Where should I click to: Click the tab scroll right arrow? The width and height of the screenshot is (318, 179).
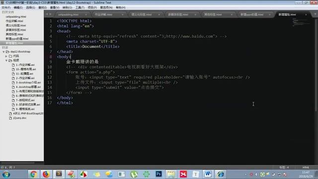[50, 14]
